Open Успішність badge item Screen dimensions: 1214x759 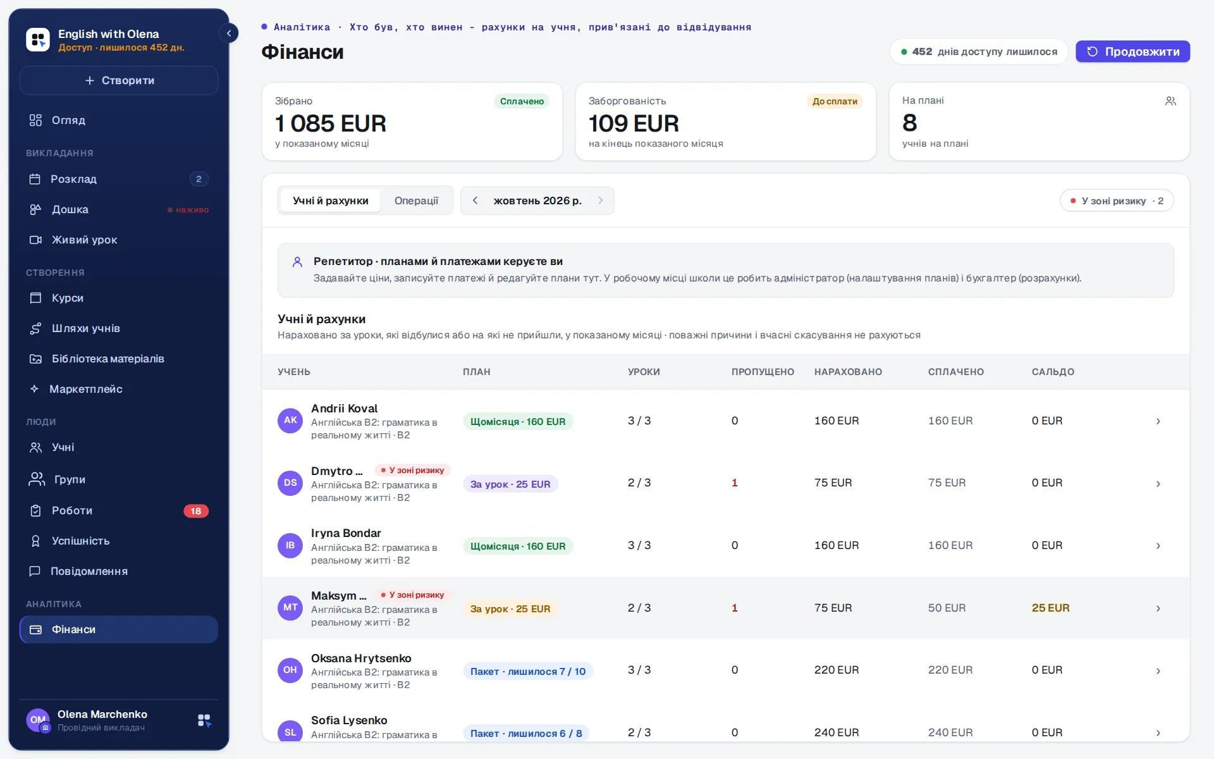119,541
